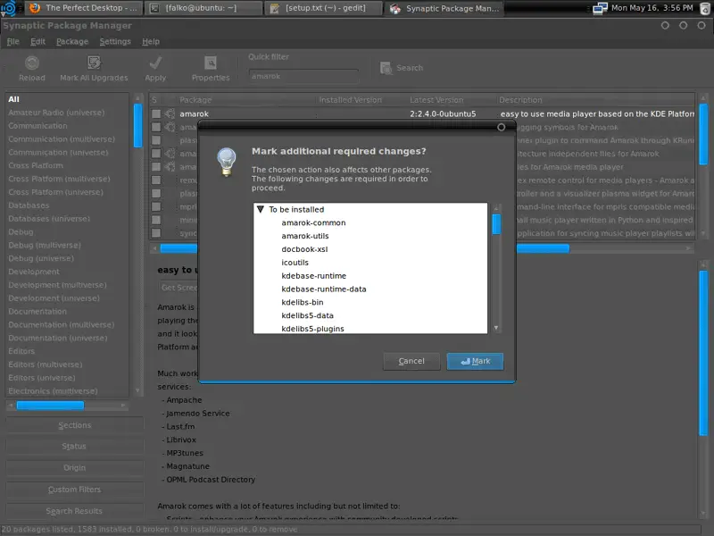Click the Reload toolbar icon
This screenshot has width=714, height=536.
tap(32, 63)
